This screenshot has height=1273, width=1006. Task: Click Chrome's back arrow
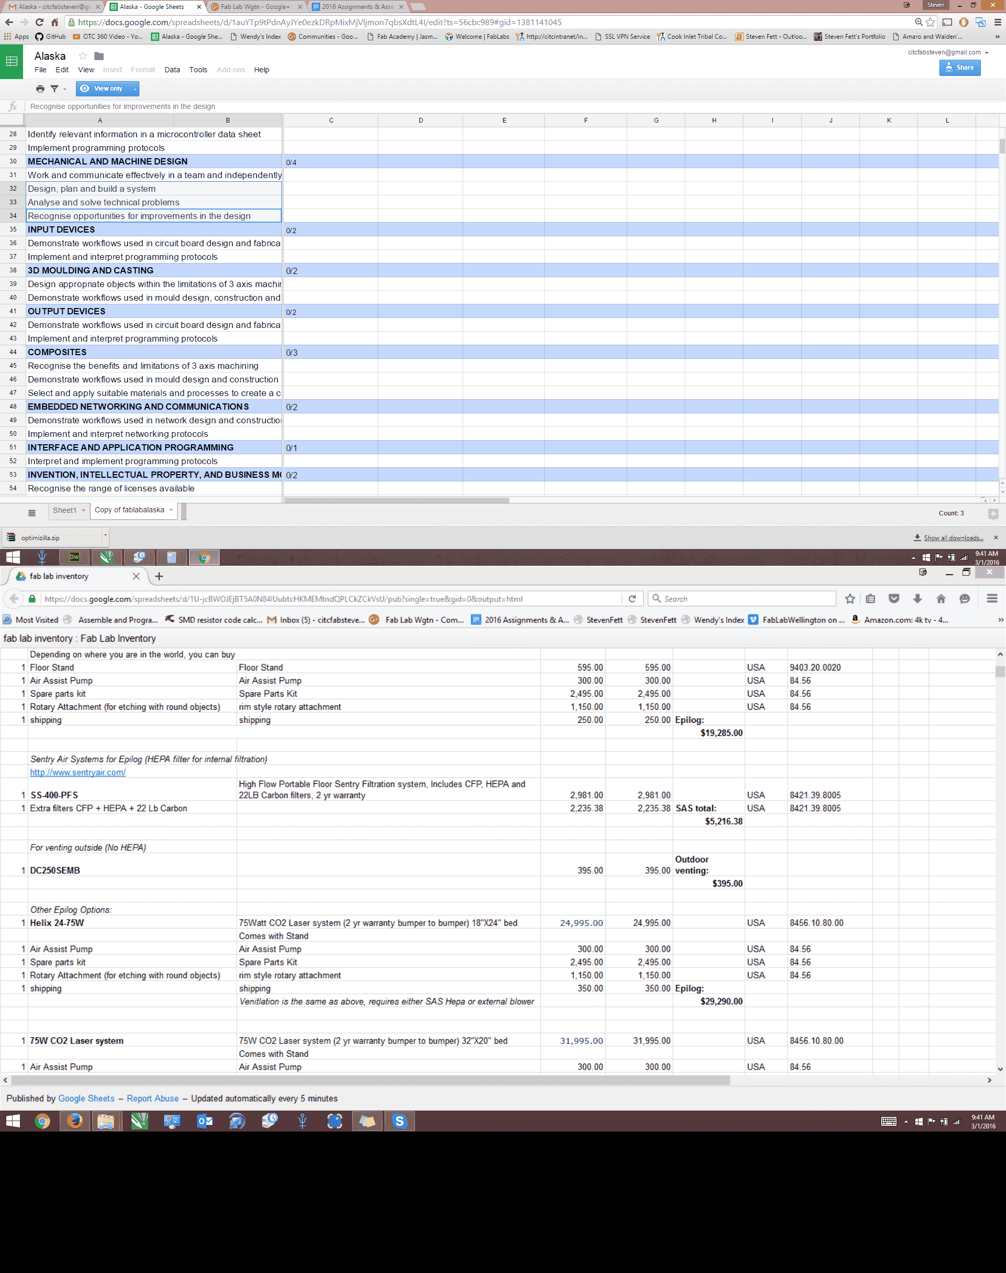click(9, 23)
